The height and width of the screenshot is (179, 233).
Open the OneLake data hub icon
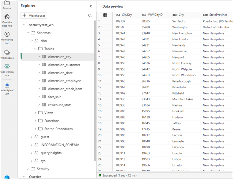(7, 17)
